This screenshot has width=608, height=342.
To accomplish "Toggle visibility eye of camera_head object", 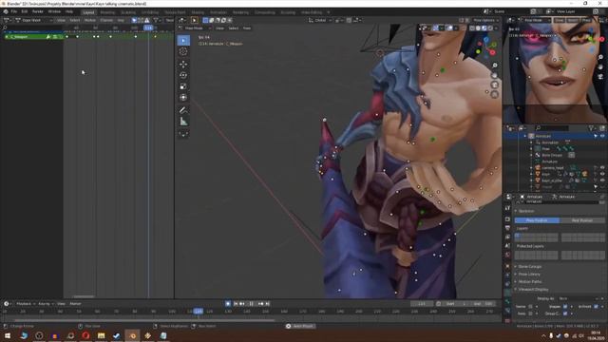I will point(602,168).
